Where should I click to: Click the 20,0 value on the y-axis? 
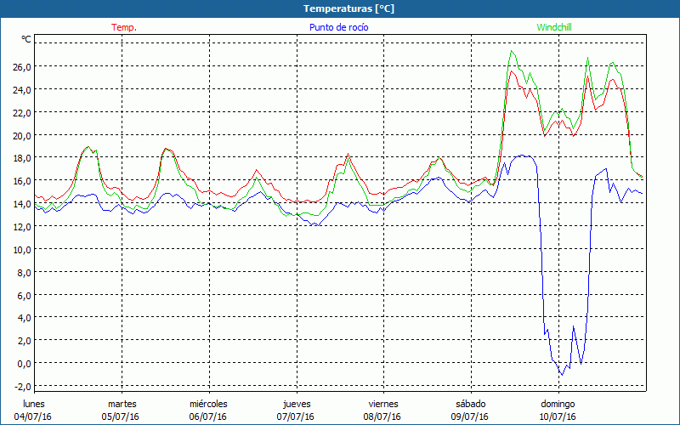tap(21, 135)
